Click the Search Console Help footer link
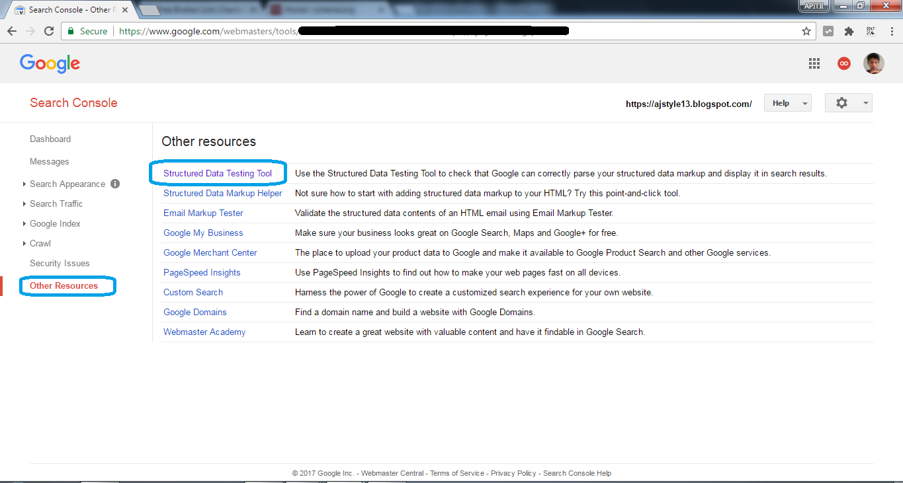This screenshot has height=483, width=903. (577, 473)
